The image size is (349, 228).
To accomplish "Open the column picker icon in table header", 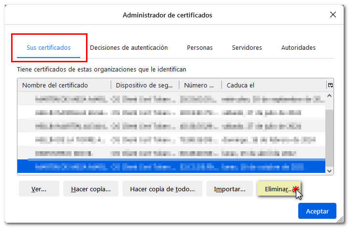I will (330, 85).
